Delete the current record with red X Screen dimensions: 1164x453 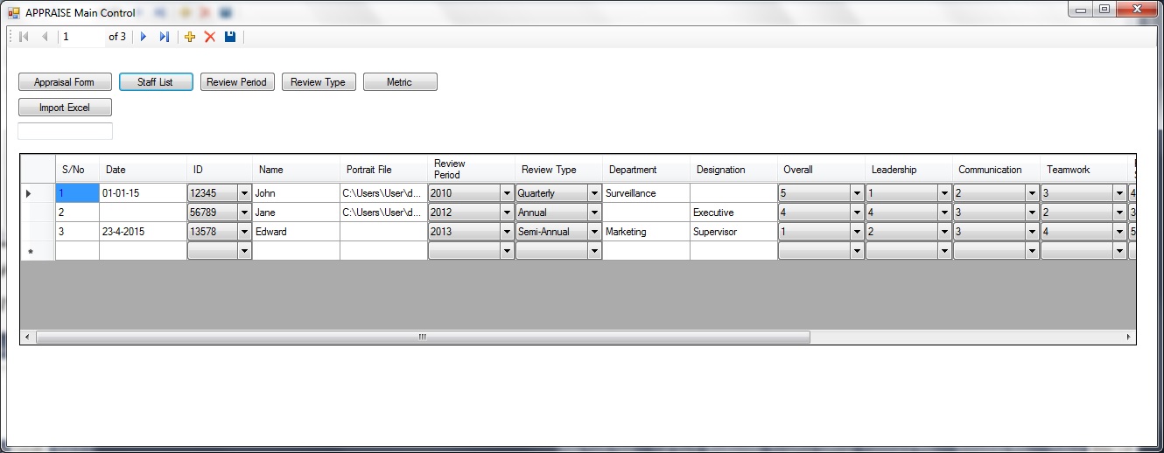[210, 37]
